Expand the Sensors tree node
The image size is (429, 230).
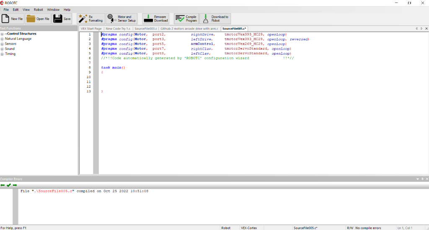pos(2,44)
